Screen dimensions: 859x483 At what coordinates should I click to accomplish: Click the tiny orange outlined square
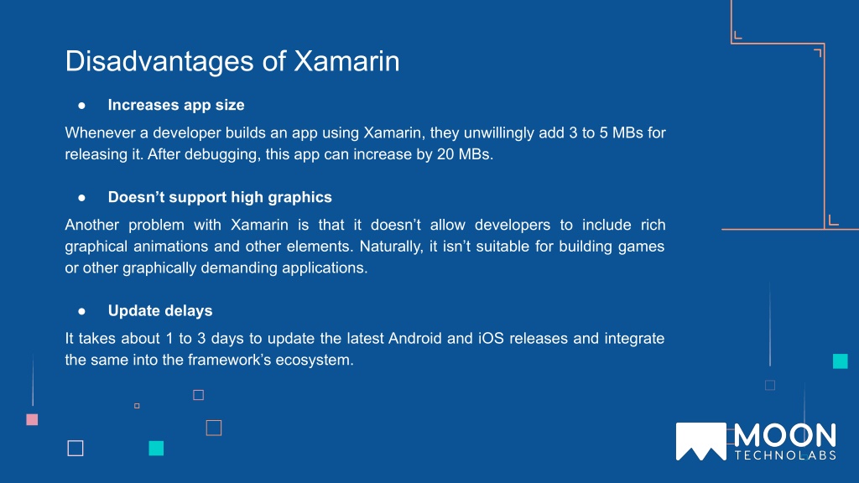pyautogui.click(x=137, y=406)
